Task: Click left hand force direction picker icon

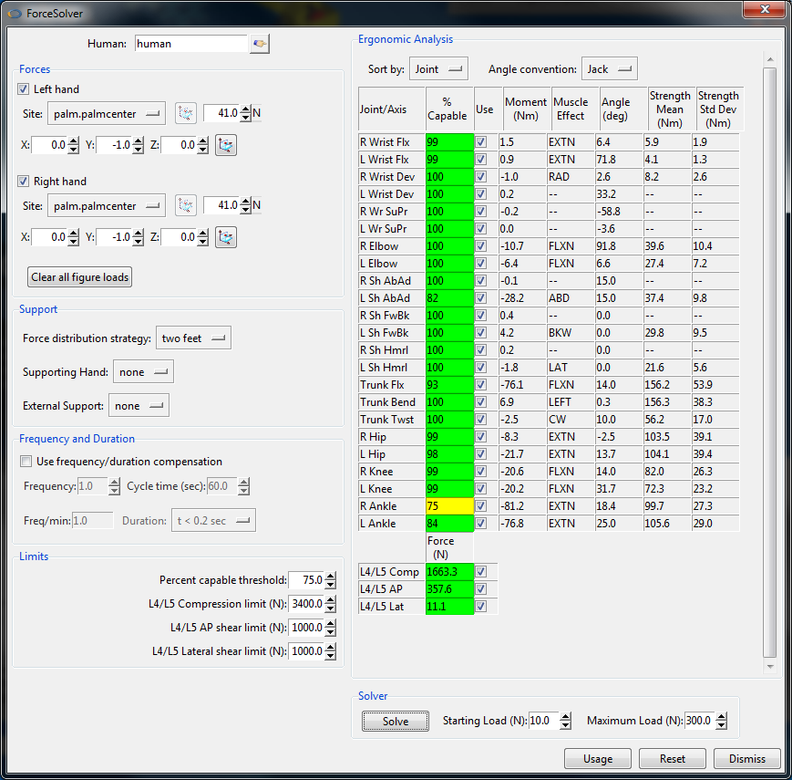Action: [226, 145]
